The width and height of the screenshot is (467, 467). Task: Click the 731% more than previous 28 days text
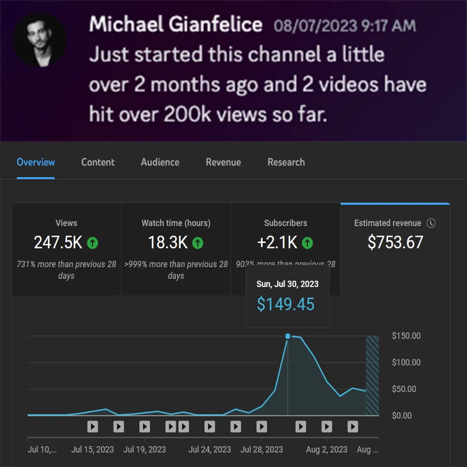[x=67, y=270]
